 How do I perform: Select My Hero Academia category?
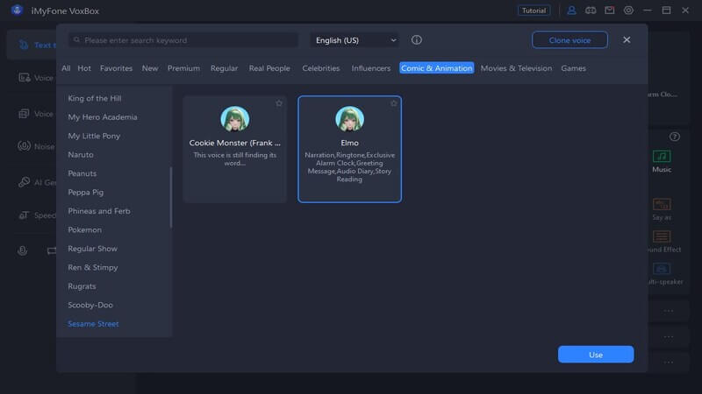coord(103,117)
